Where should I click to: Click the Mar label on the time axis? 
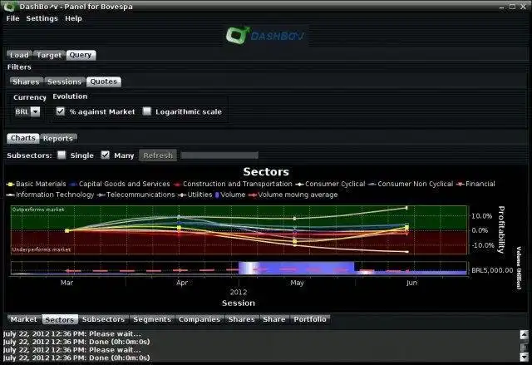pyautogui.click(x=66, y=283)
